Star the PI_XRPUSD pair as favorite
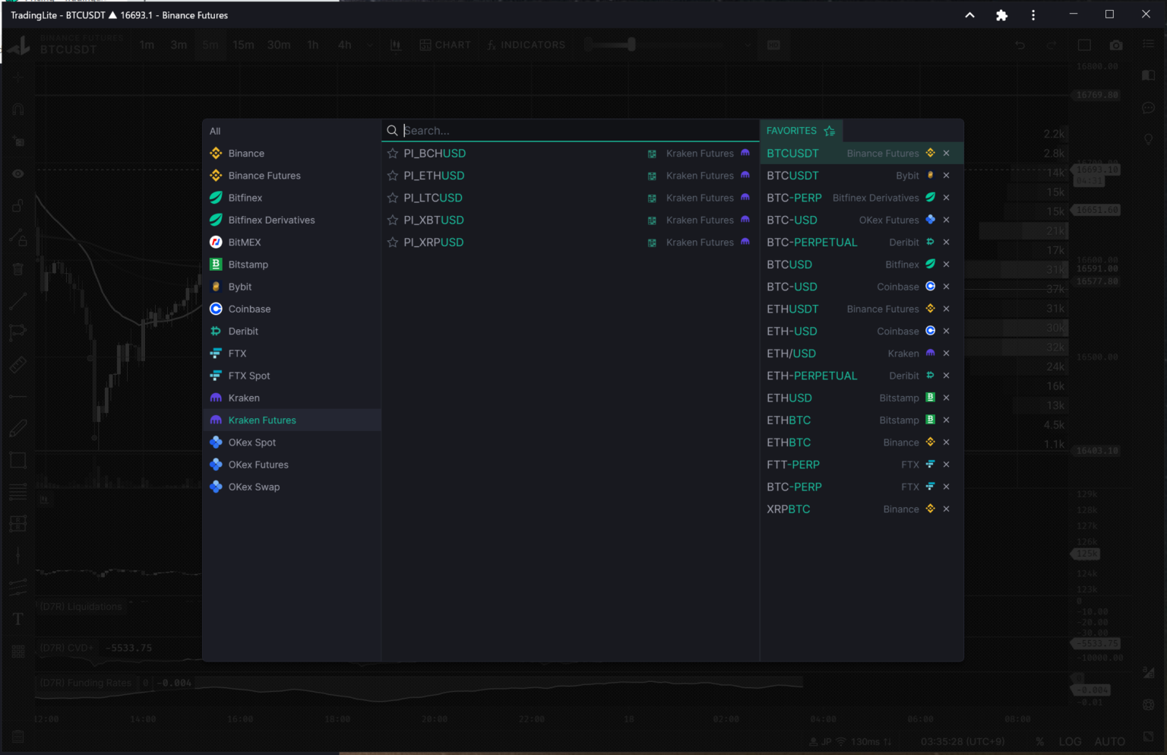The height and width of the screenshot is (755, 1167). click(x=393, y=243)
